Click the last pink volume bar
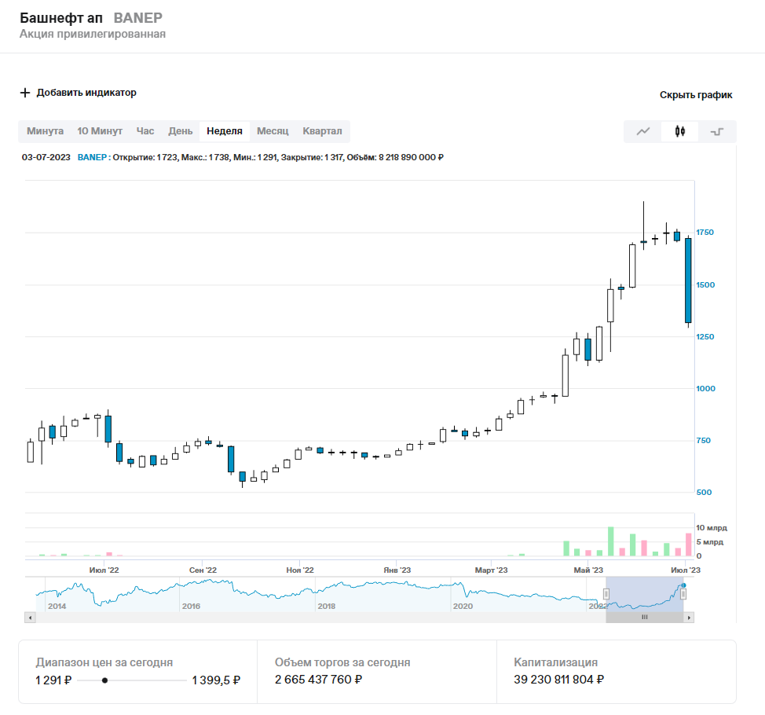765x715 pixels. point(688,544)
